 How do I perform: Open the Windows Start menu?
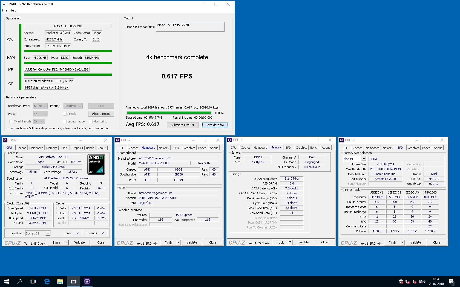[x=7, y=281]
